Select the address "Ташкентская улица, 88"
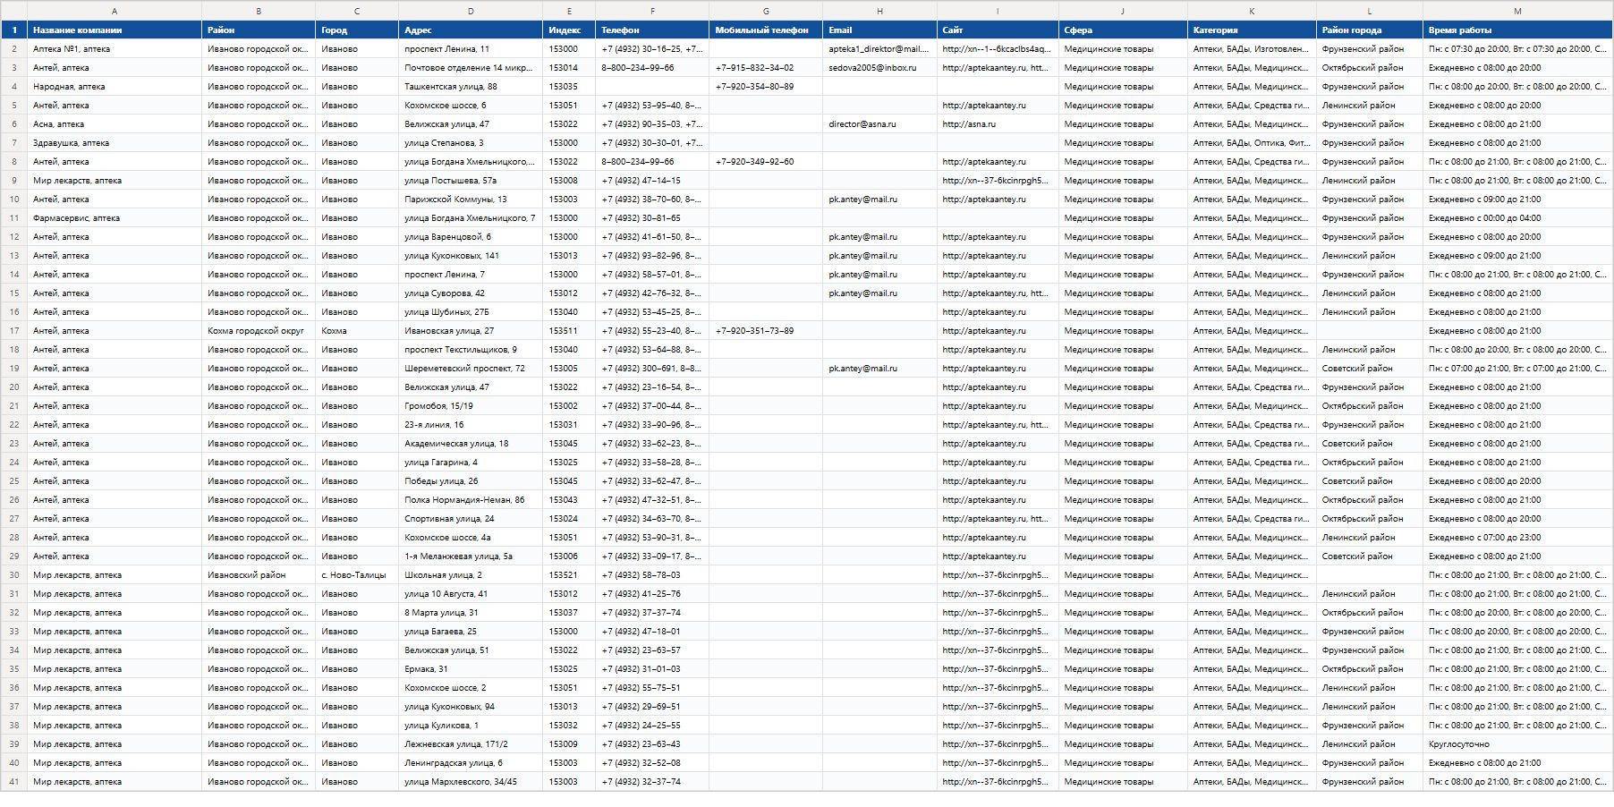Screen dimensions: 1614x807 coord(471,87)
